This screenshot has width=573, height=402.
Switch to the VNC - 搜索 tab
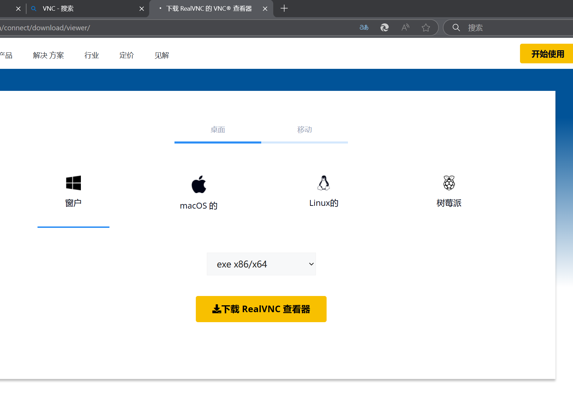point(87,9)
